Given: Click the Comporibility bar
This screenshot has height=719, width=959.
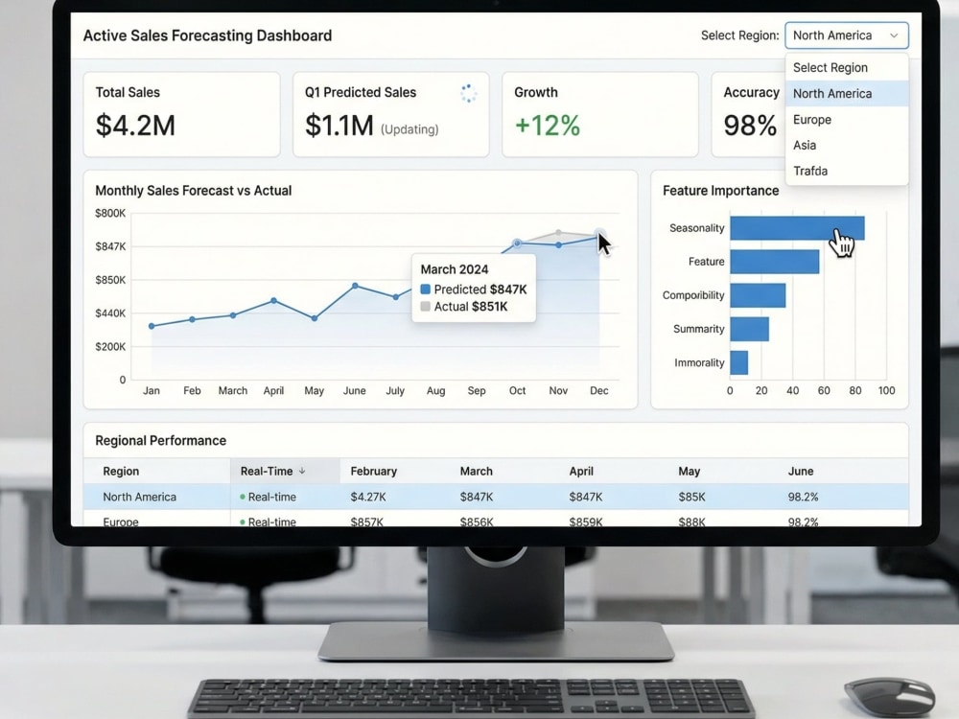Looking at the screenshot, I should 758,295.
